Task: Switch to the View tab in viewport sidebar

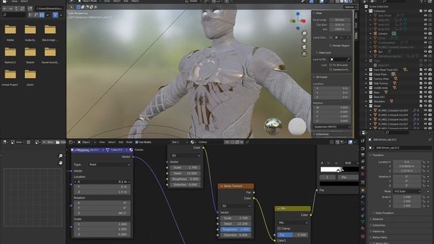Action: pyautogui.click(x=356, y=35)
